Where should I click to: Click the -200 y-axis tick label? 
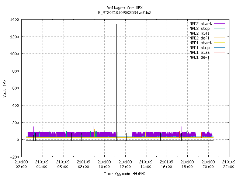tap(14, 157)
